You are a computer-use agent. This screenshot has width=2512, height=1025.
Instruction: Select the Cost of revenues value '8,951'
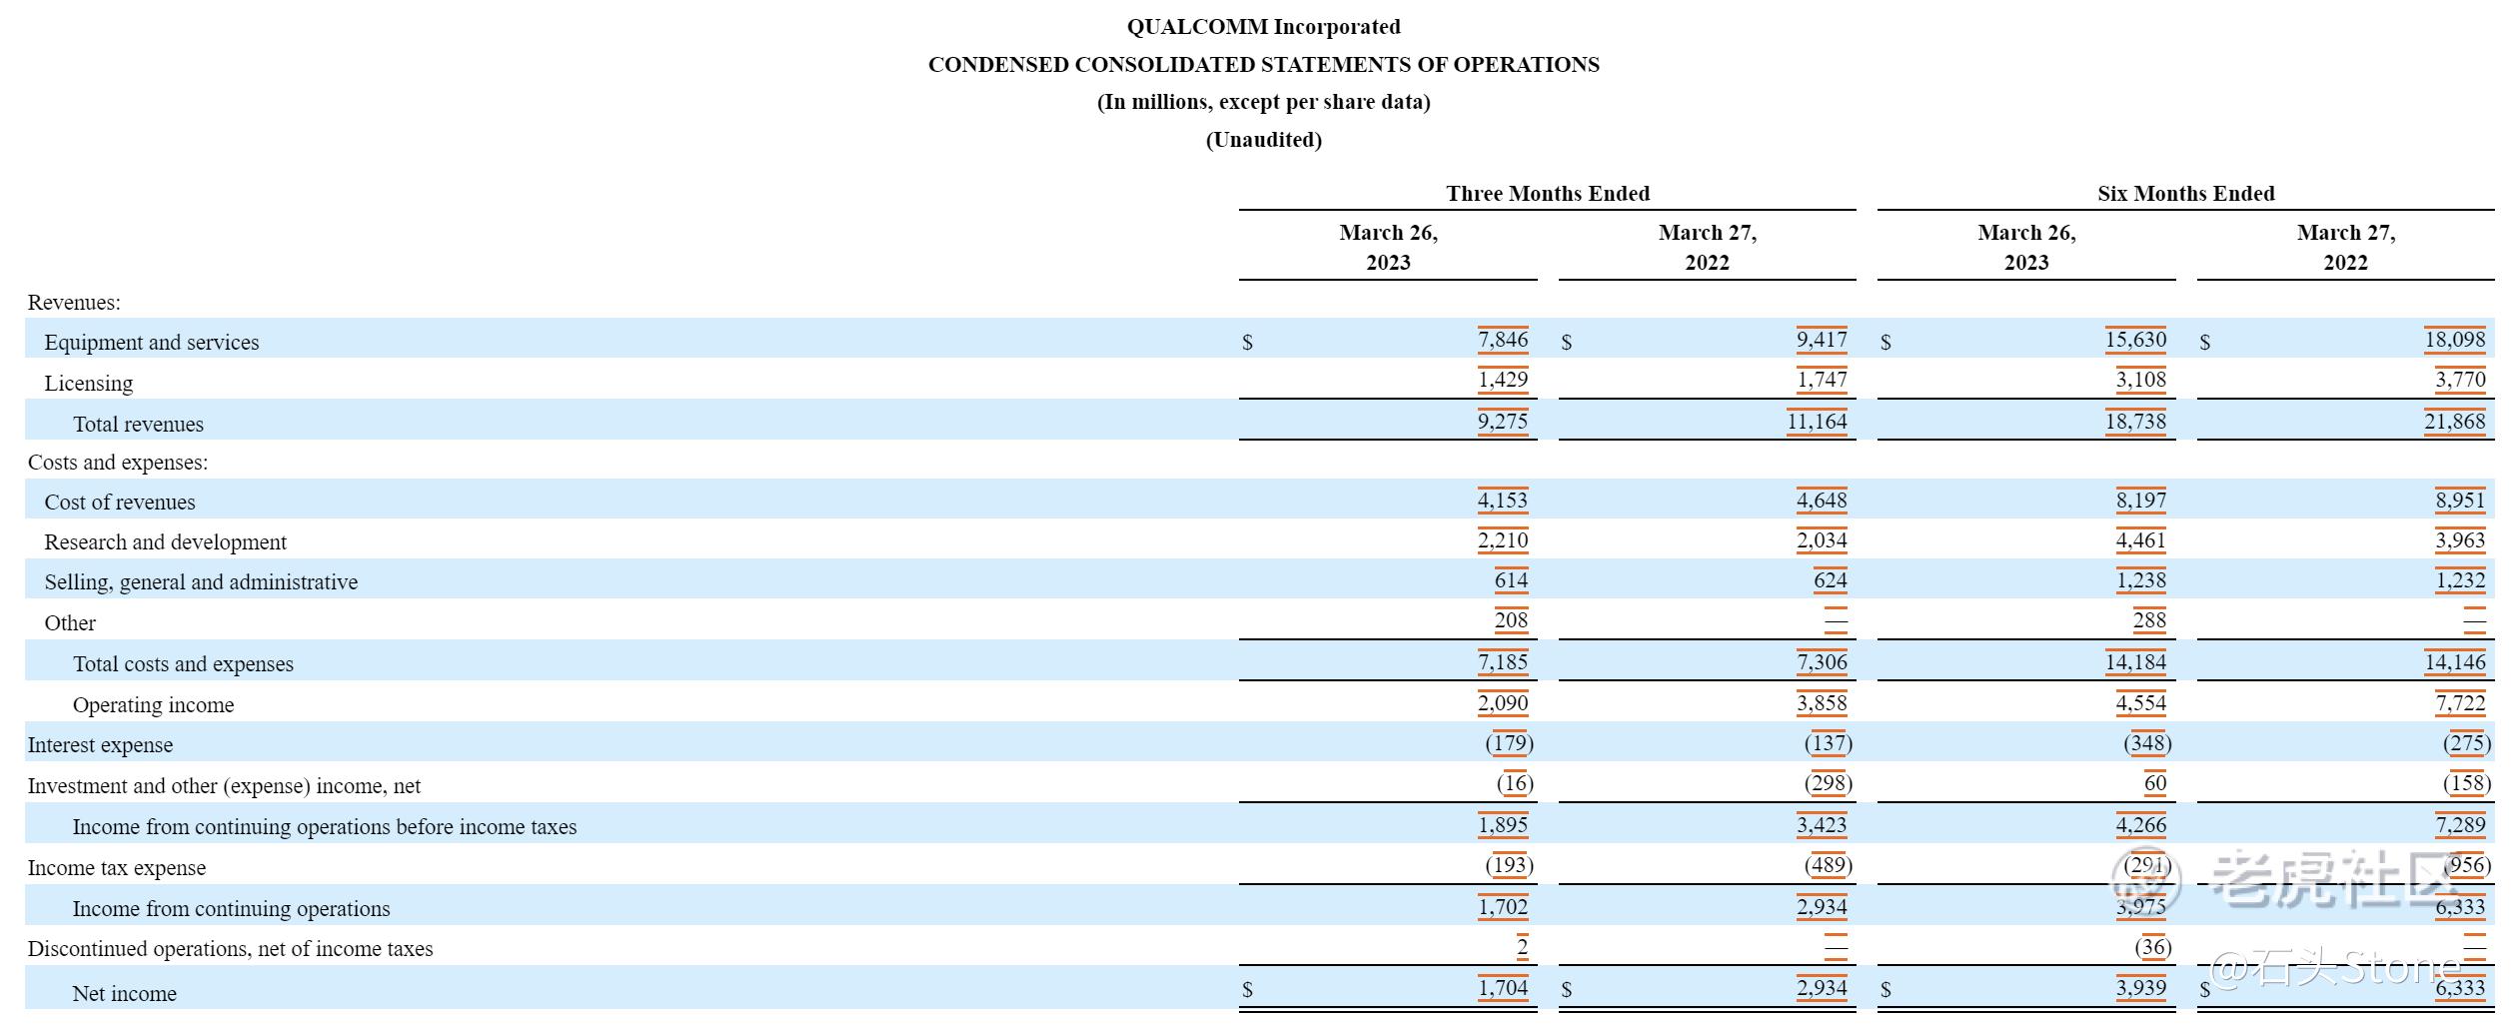pyautogui.click(x=2460, y=501)
